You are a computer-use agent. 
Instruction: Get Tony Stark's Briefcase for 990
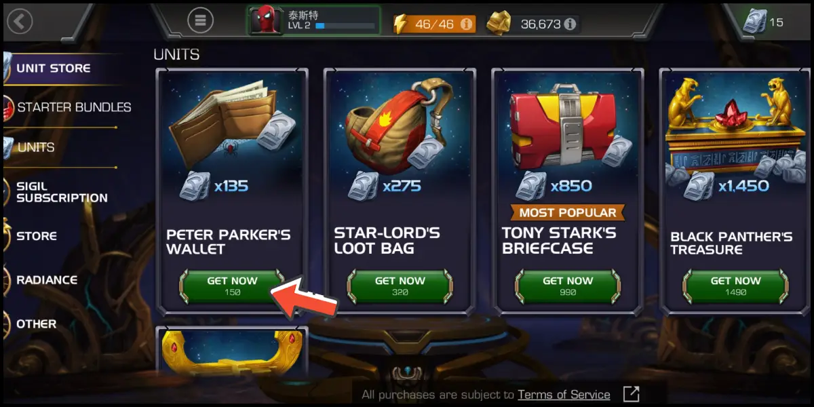pyautogui.click(x=567, y=286)
